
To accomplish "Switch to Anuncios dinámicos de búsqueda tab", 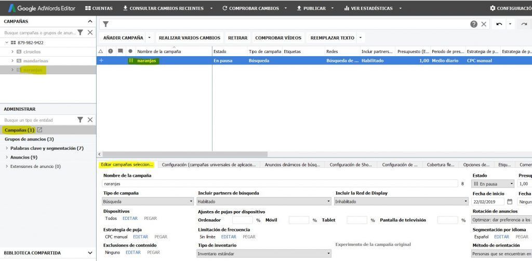I will [292, 165].
